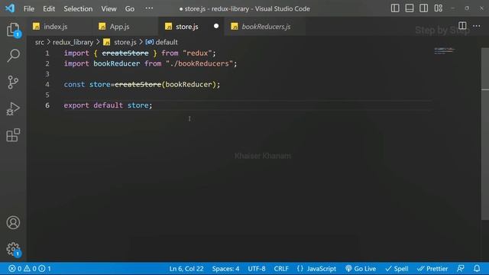Open the Search view icon
Viewport: 489px width, 275px height.
13,56
